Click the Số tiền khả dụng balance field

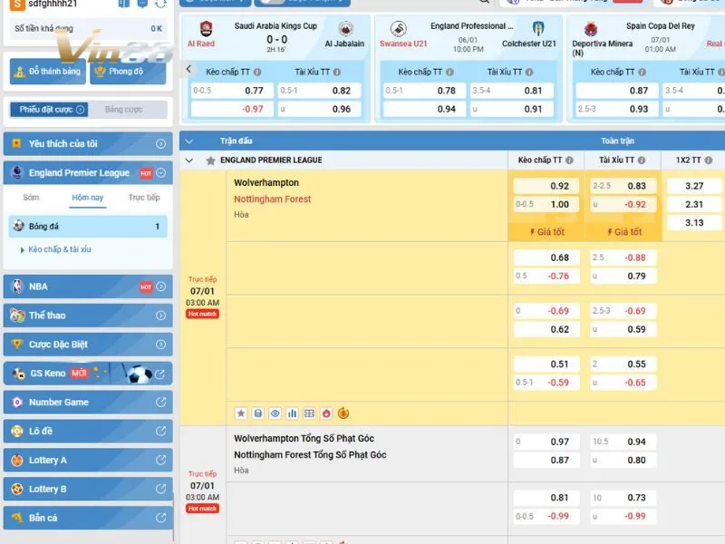(88, 29)
